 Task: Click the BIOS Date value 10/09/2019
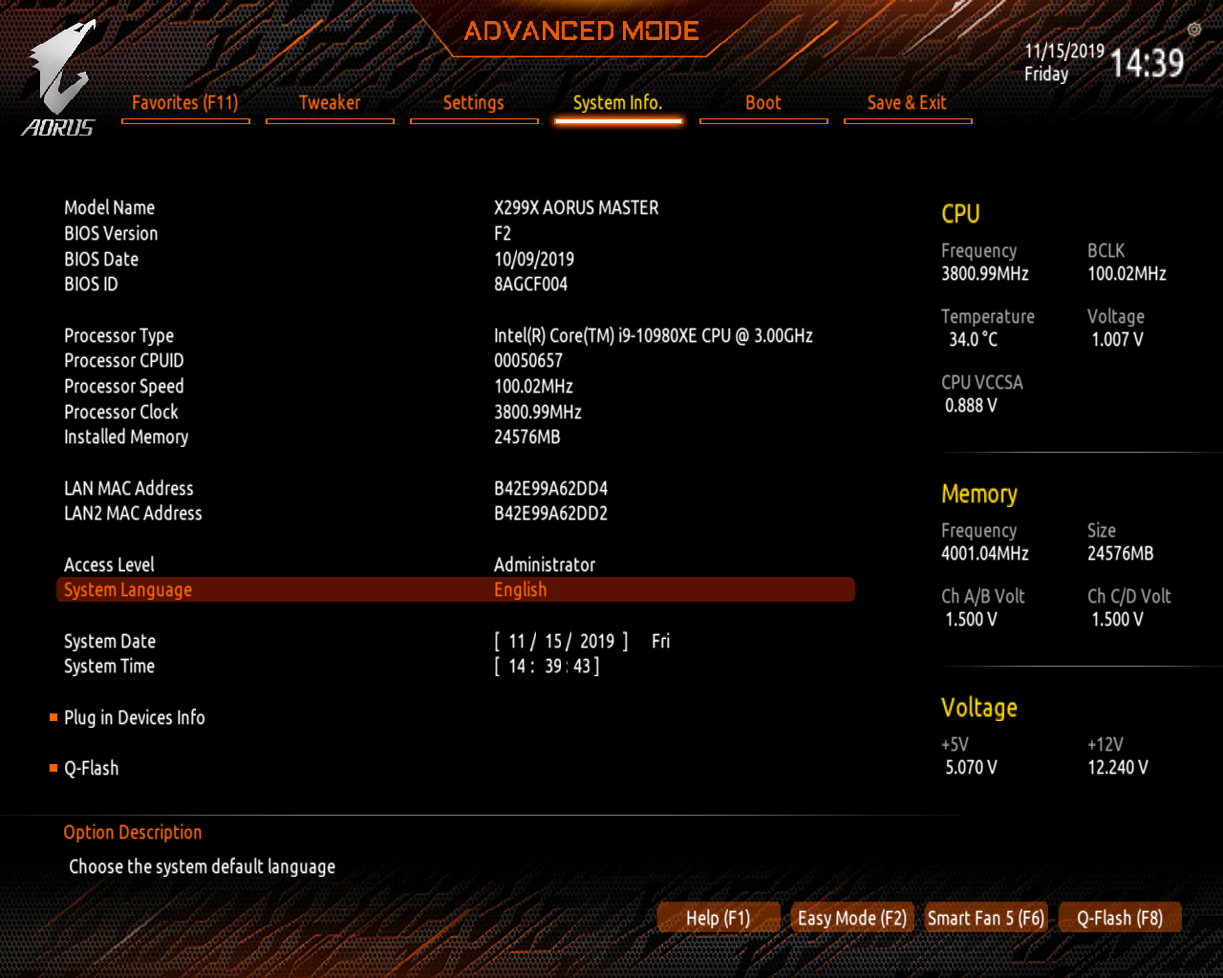(534, 259)
